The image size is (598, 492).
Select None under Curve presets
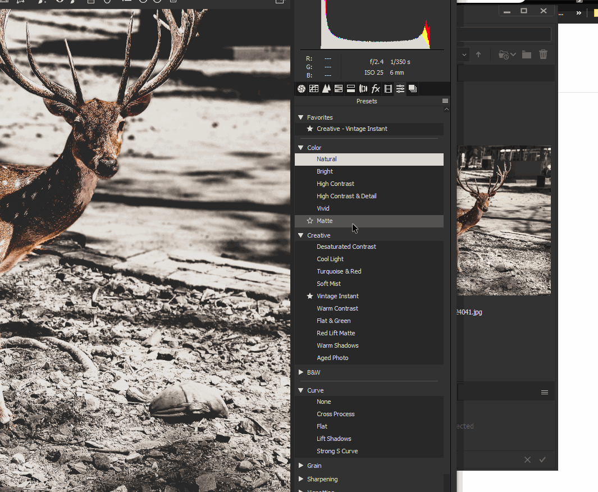pyautogui.click(x=369, y=402)
